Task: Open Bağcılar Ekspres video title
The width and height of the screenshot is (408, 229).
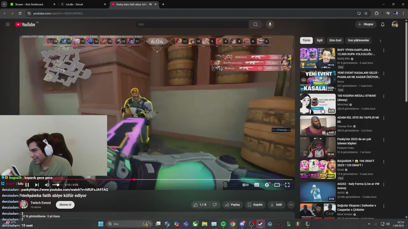Action: [x=357, y=208]
